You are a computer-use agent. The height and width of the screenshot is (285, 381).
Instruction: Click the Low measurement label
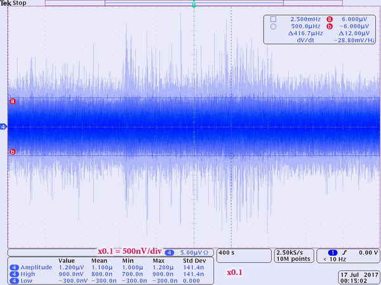26,281
